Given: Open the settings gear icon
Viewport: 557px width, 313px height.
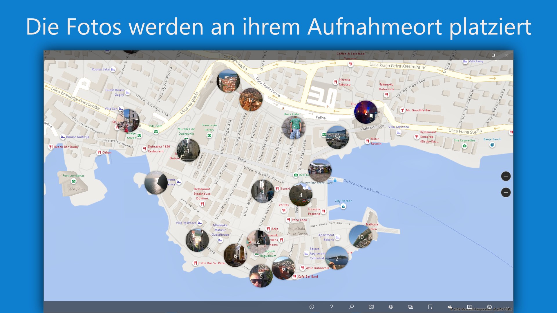Looking at the screenshot, I should pos(489,307).
